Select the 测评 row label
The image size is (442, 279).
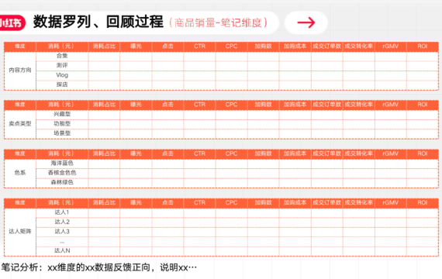(x=62, y=65)
